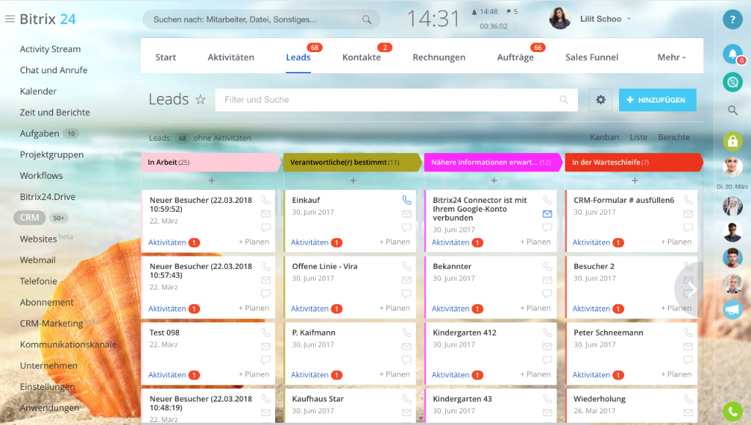Open Webmail in the sidebar
The image size is (751, 425).
tap(37, 260)
